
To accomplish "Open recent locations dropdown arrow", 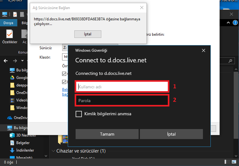I will [22, 61].
